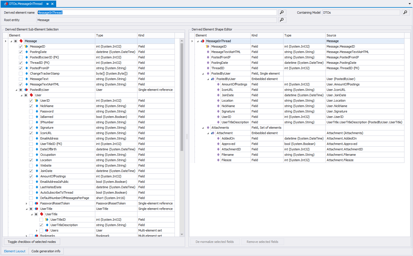This screenshot has height=256, width=413.
Task: Uncheck the UserTitleDescription checkbox in left tree
Action: coord(41,225)
